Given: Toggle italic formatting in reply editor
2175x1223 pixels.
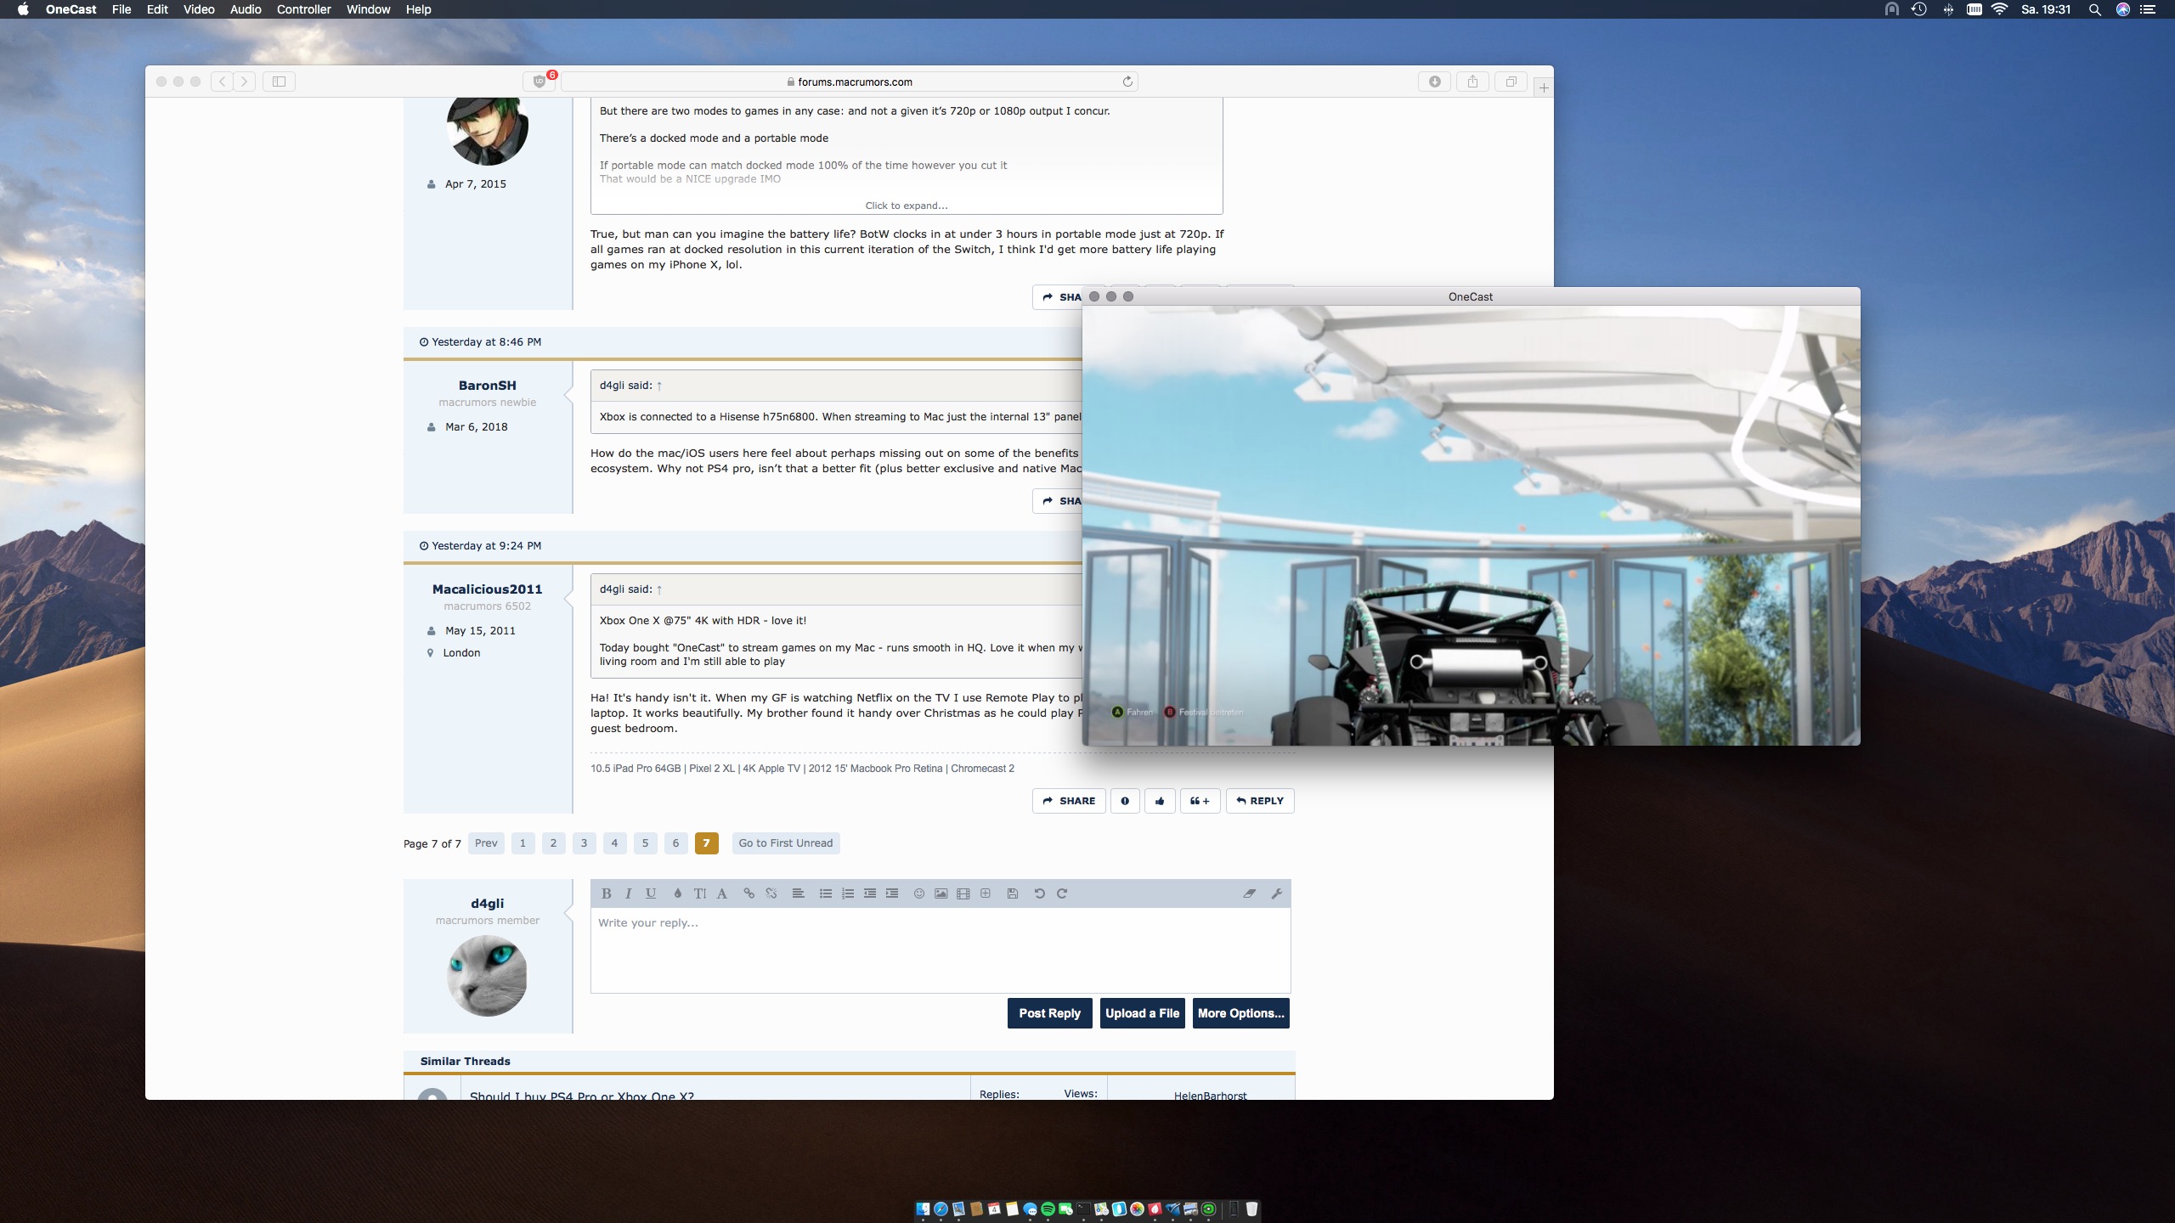Looking at the screenshot, I should (x=628, y=893).
